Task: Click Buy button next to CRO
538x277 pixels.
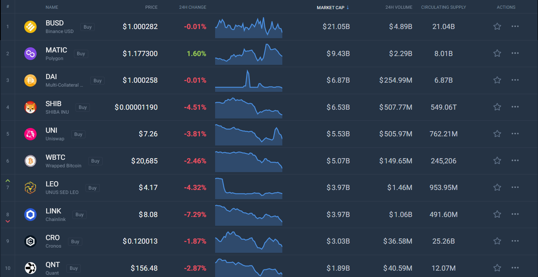Action: tap(75, 242)
